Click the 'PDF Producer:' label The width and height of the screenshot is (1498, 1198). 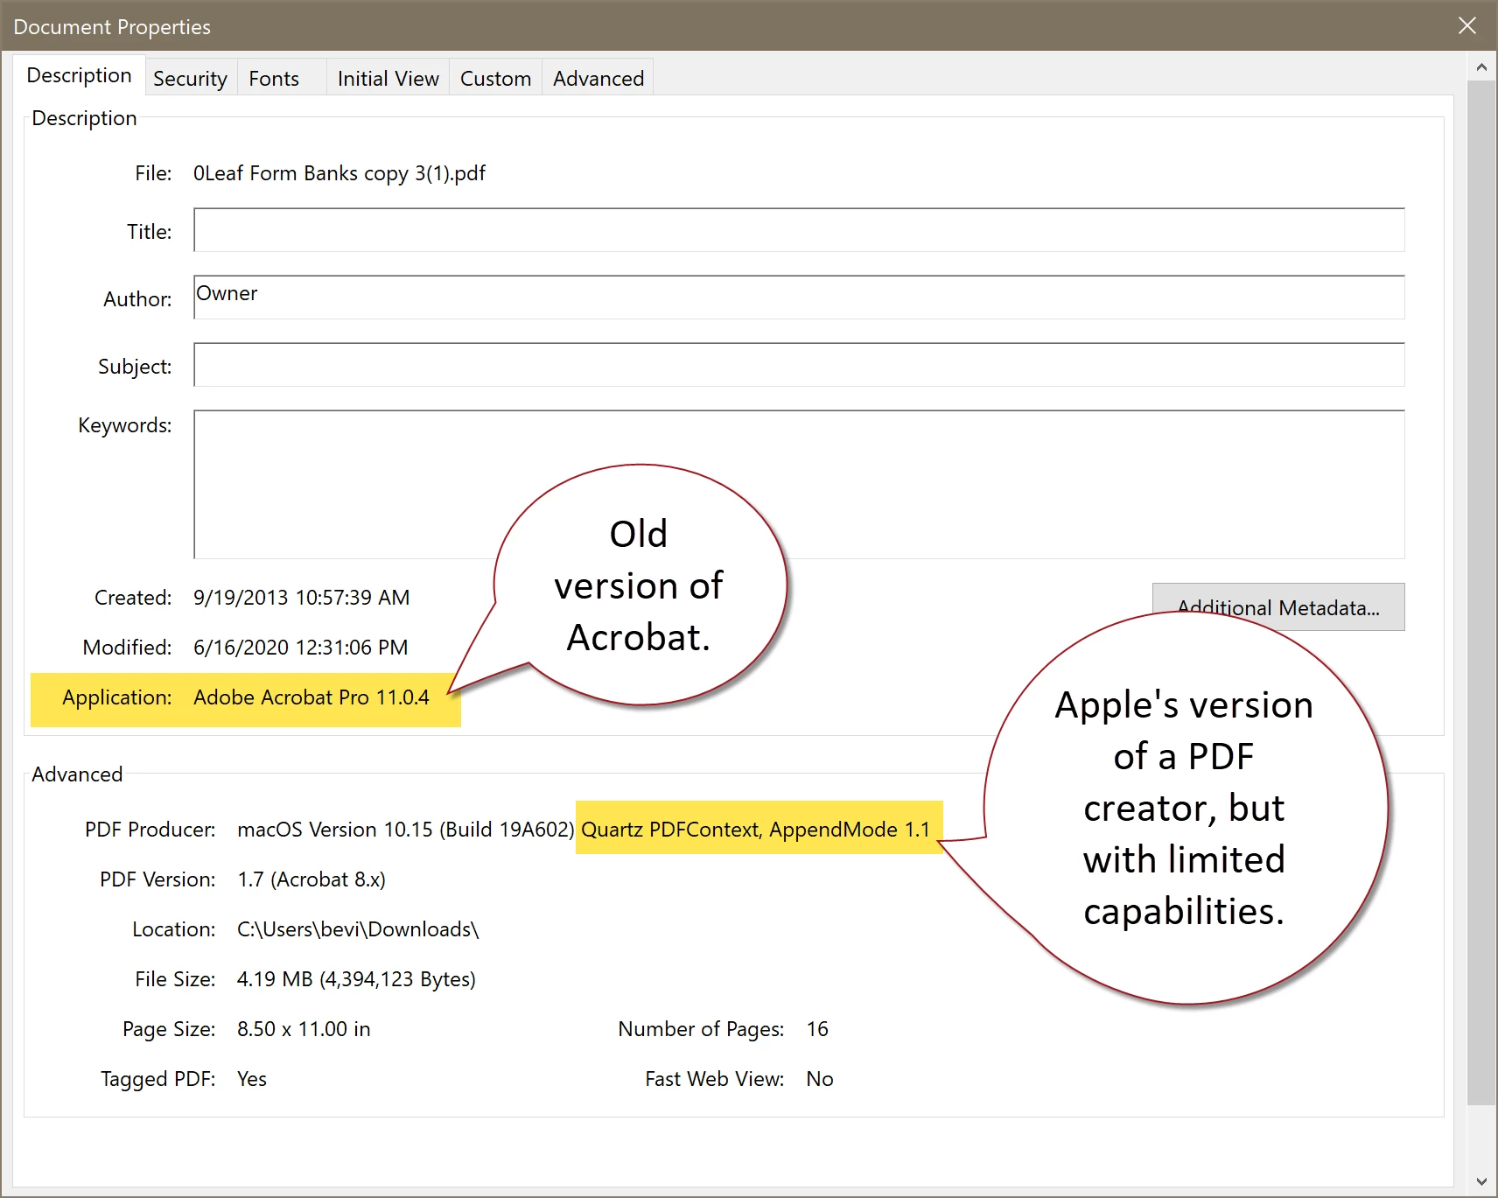150,830
